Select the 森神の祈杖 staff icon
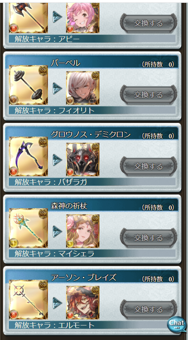 tap(28, 228)
